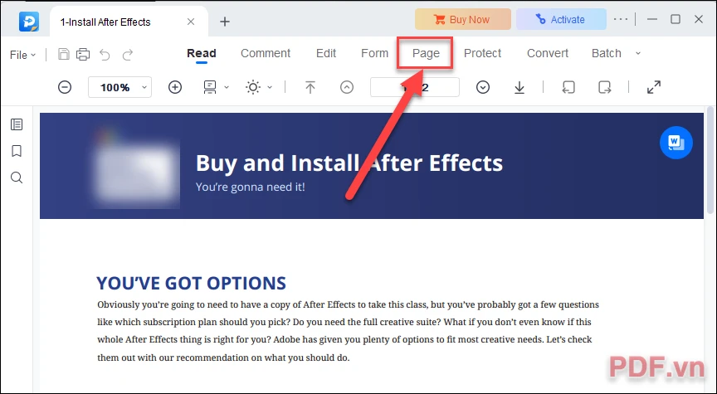The image size is (717, 394).
Task: Click the Buy Now button
Action: (463, 19)
